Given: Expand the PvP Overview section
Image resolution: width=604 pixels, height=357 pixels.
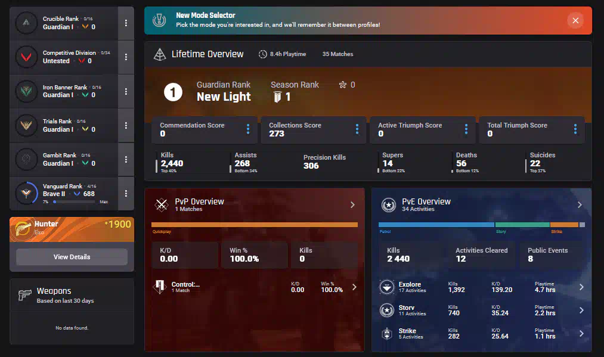Looking at the screenshot, I should 352,205.
